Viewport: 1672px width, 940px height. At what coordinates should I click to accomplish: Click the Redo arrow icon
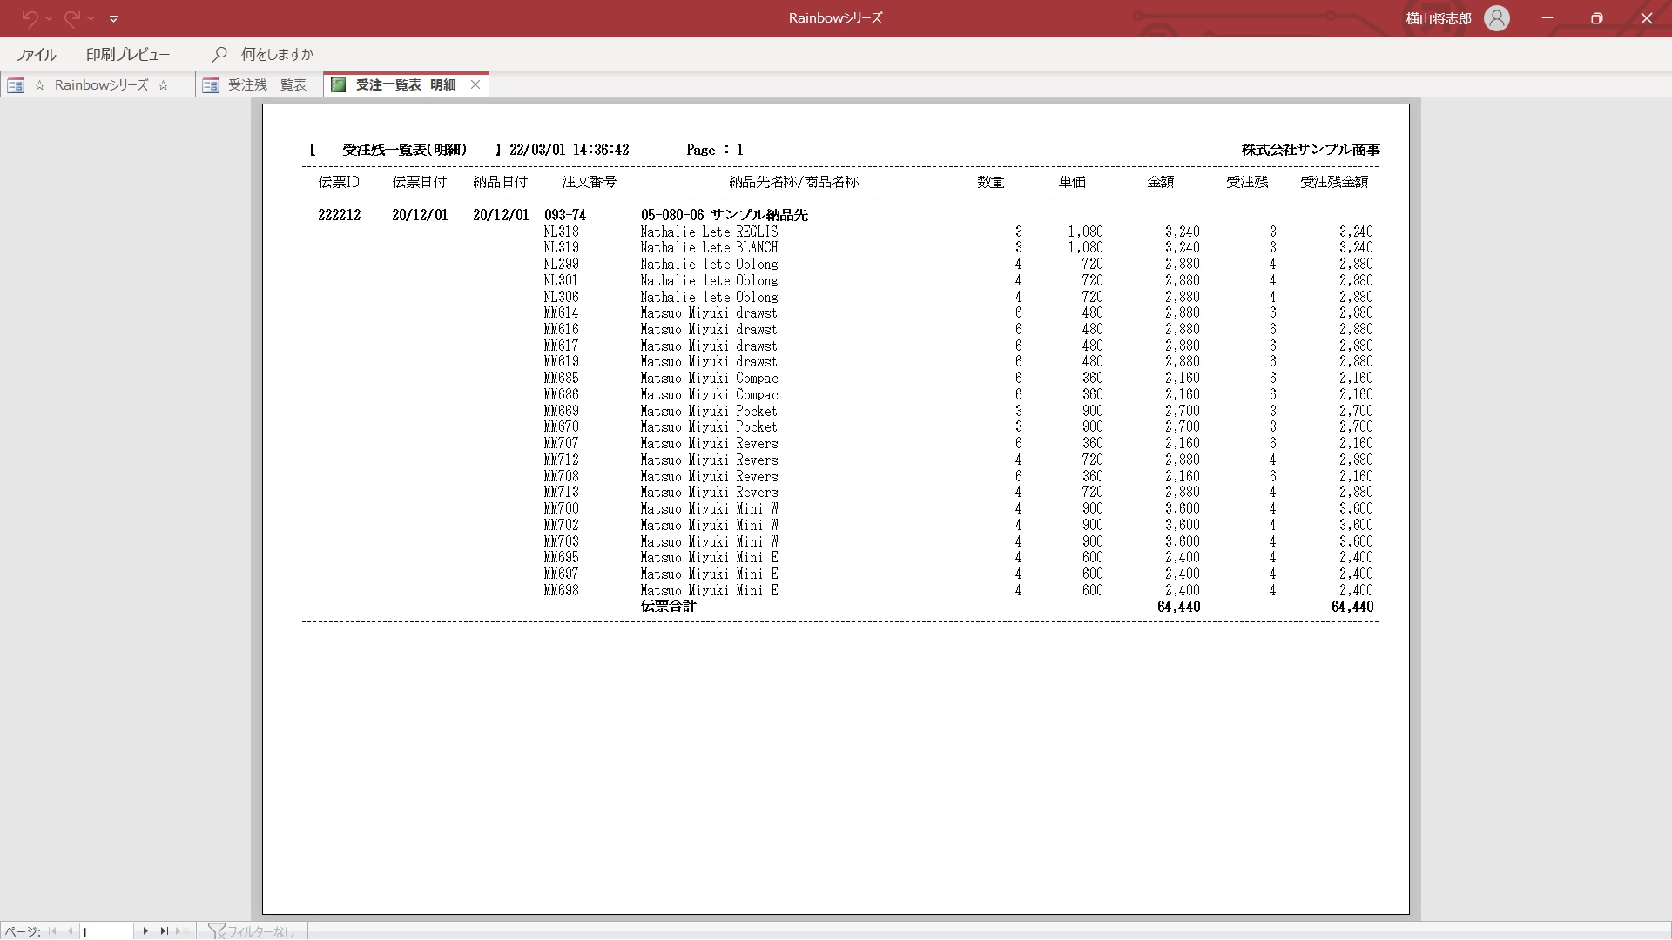coord(71,17)
